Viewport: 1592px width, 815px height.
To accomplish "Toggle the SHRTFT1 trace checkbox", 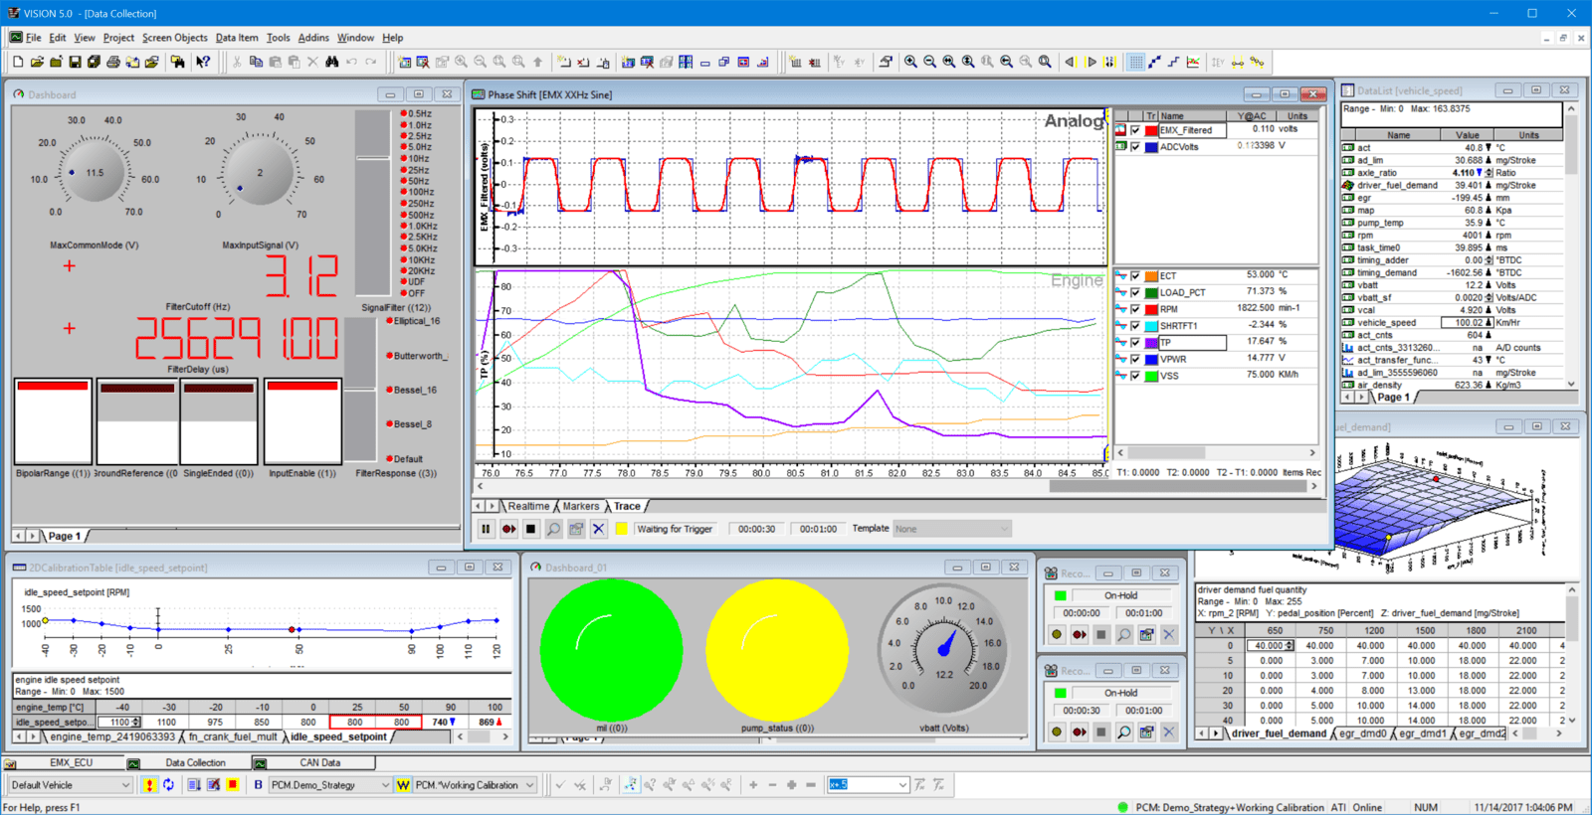I will coord(1135,326).
